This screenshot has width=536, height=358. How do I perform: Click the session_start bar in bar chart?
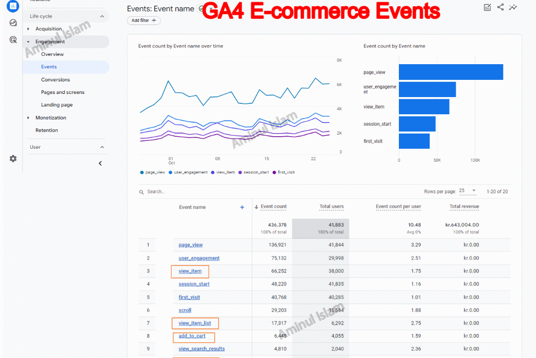point(417,124)
